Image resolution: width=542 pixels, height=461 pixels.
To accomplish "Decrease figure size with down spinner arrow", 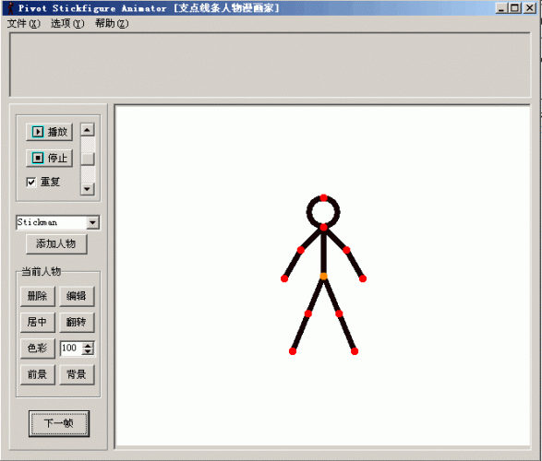I will coord(88,351).
